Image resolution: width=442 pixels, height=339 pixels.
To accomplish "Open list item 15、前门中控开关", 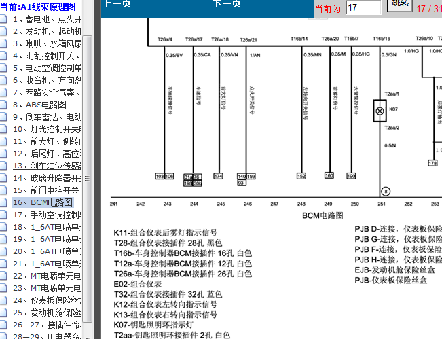I will pos(45,190).
